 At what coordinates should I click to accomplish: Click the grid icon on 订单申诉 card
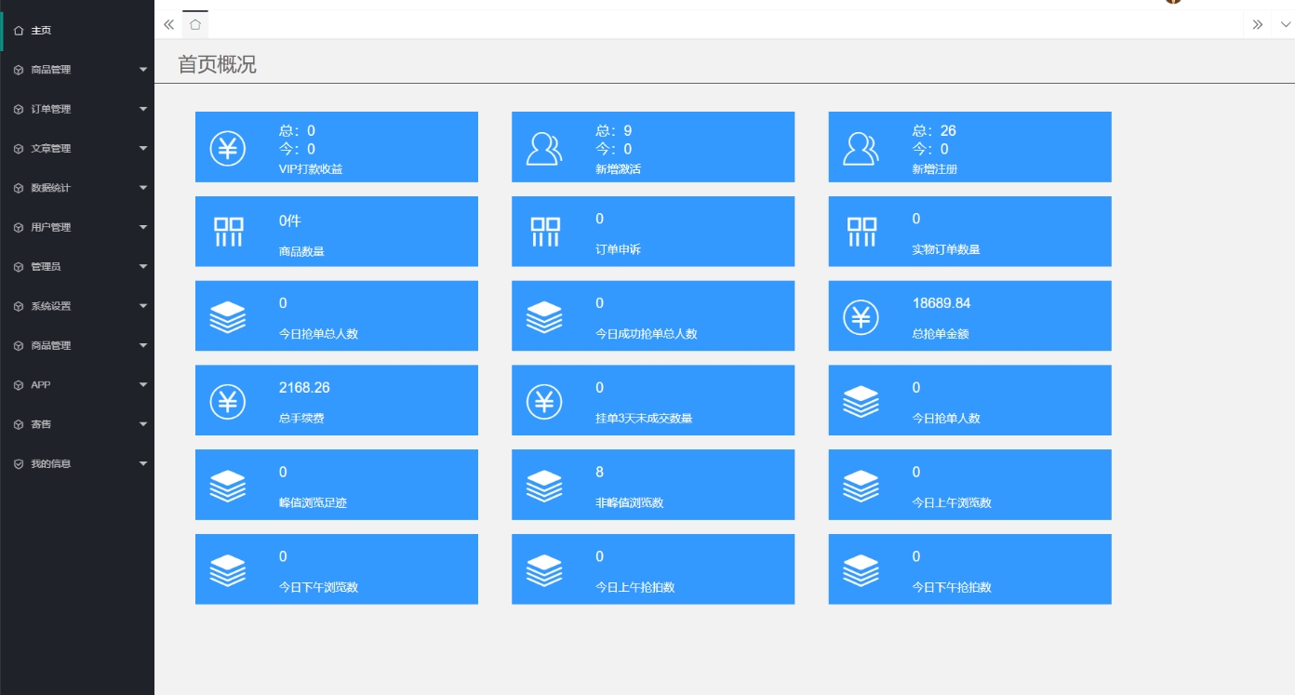click(x=544, y=232)
